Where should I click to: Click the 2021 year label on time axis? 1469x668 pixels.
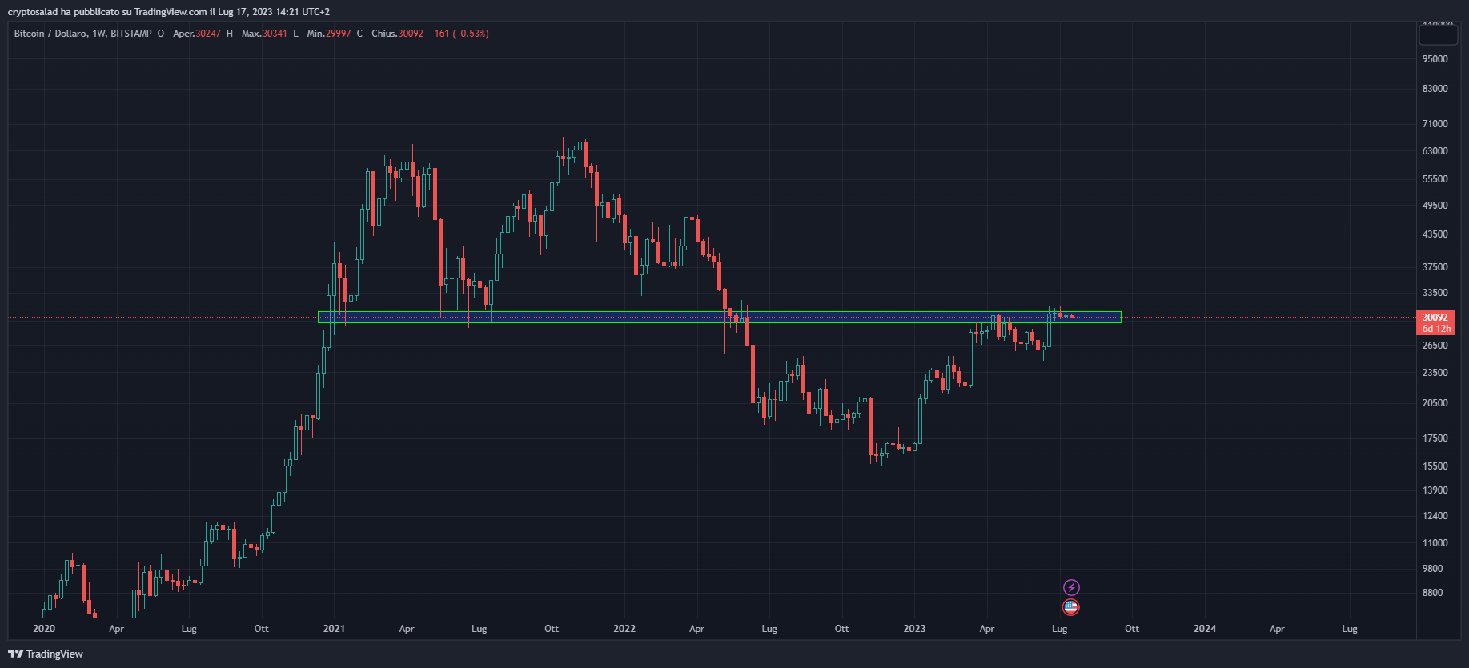[x=334, y=629]
